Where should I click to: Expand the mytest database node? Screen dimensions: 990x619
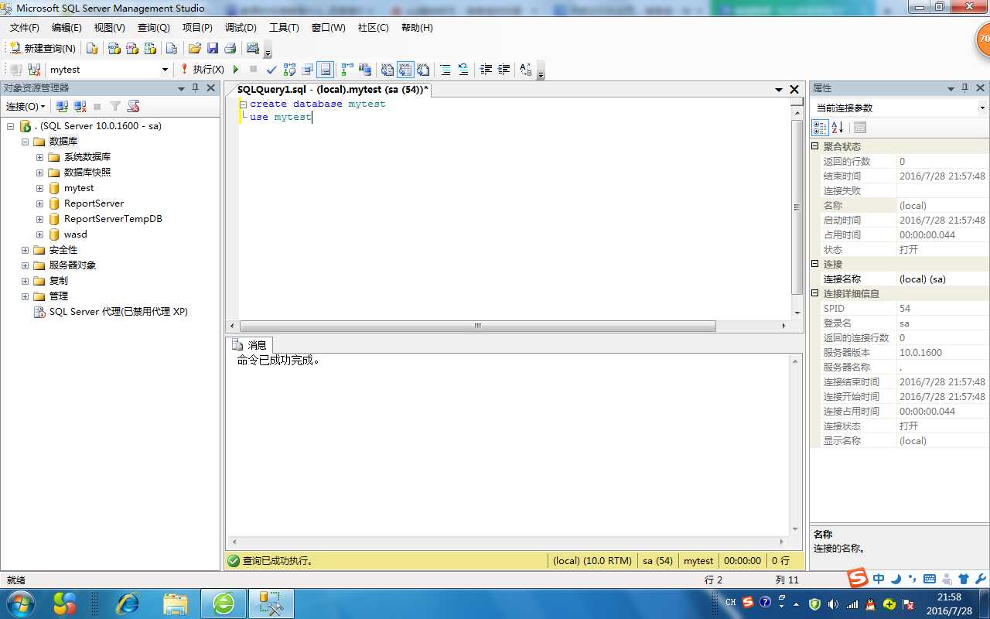click(39, 188)
